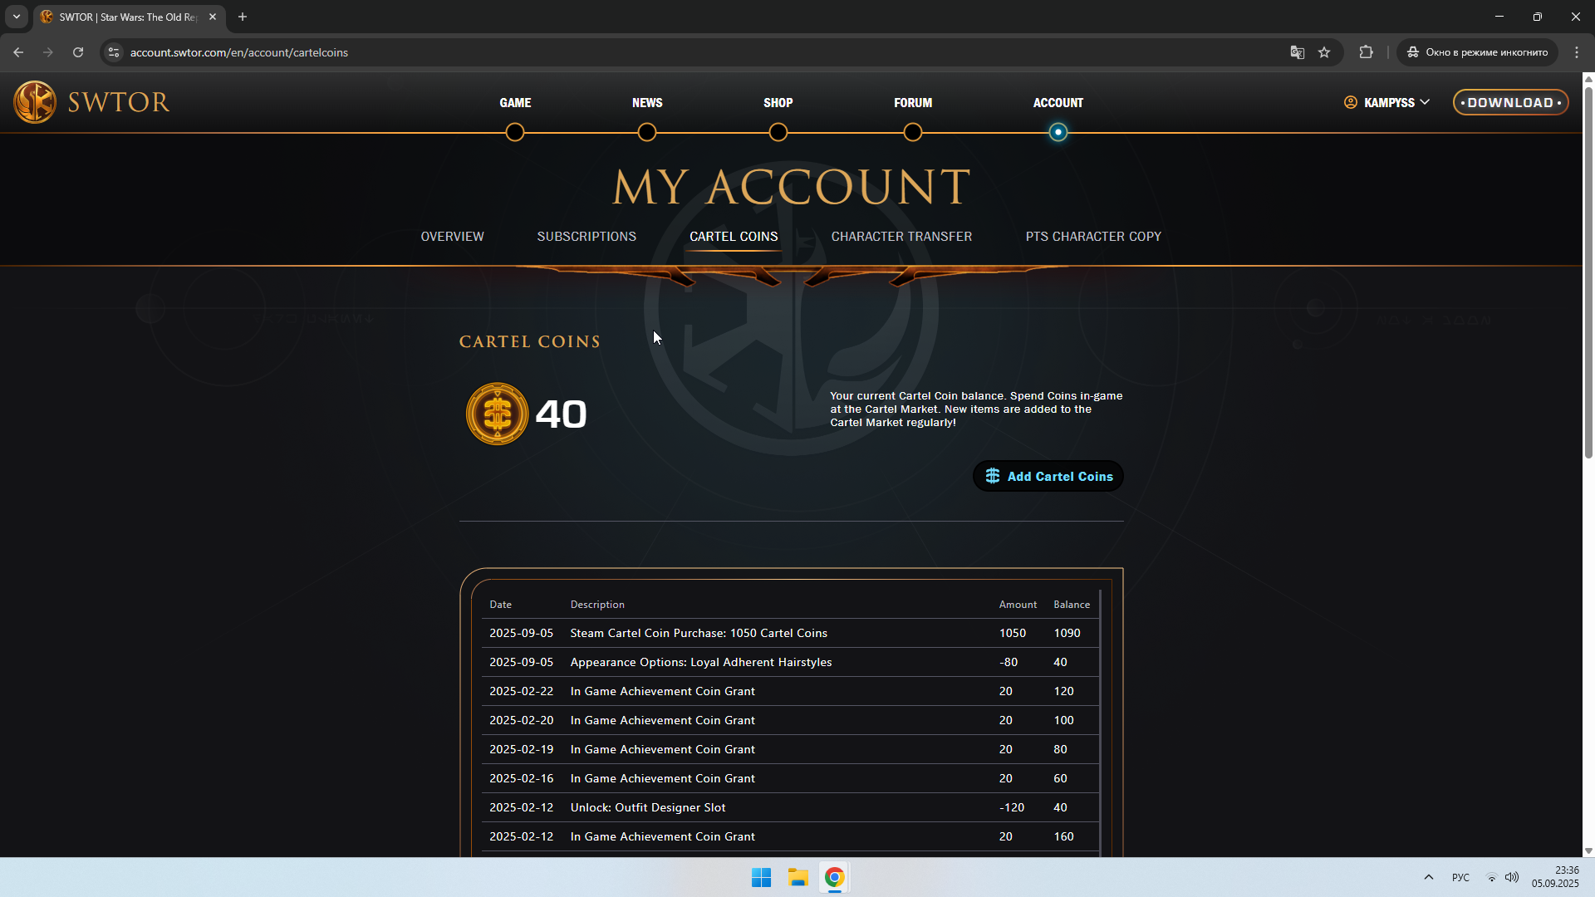1595x897 pixels.
Task: Select the CARTEL COINS tab
Action: (x=734, y=237)
